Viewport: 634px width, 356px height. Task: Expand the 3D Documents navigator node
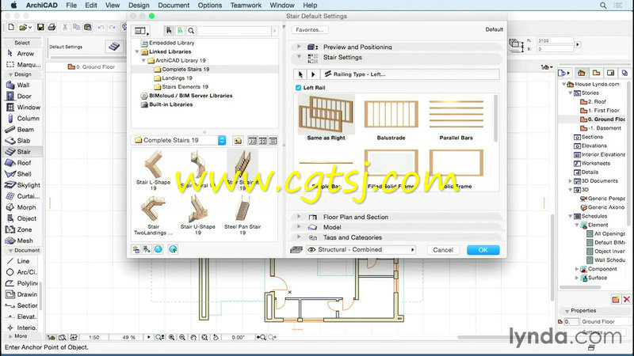pyautogui.click(x=571, y=181)
